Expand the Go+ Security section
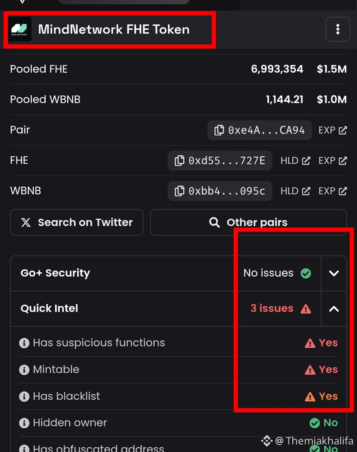 click(334, 273)
